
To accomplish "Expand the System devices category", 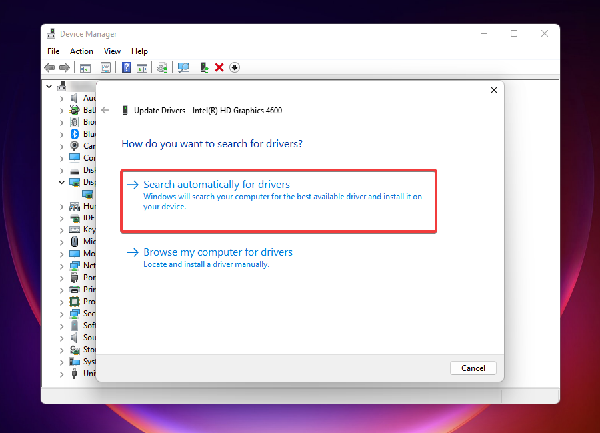I will 61,362.
